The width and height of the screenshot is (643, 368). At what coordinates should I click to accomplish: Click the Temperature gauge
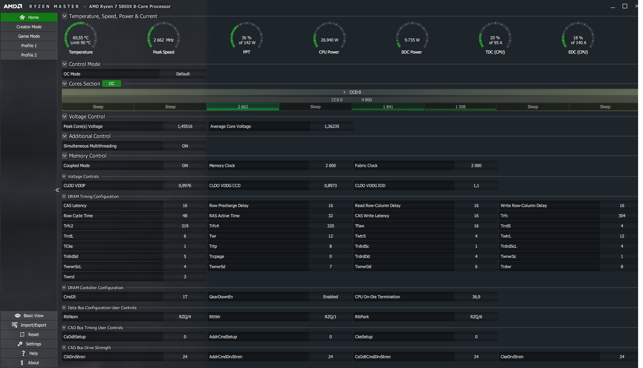coord(81,38)
